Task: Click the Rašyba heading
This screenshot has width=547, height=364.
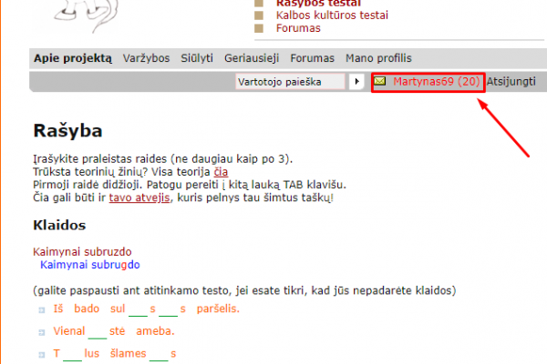Action: (67, 131)
